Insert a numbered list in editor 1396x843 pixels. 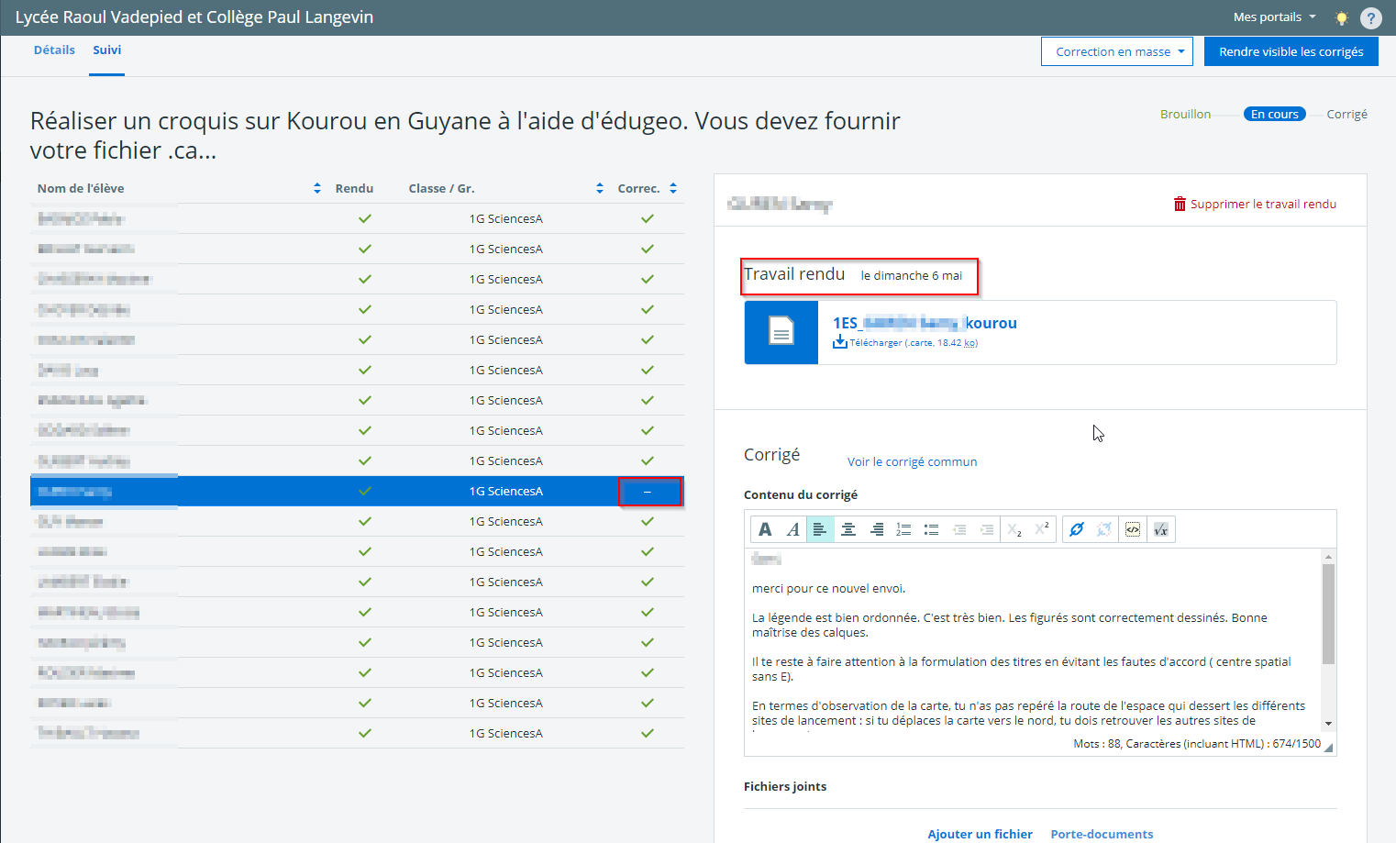(x=903, y=529)
